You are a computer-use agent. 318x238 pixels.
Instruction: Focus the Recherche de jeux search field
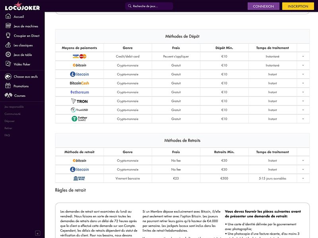149,6
